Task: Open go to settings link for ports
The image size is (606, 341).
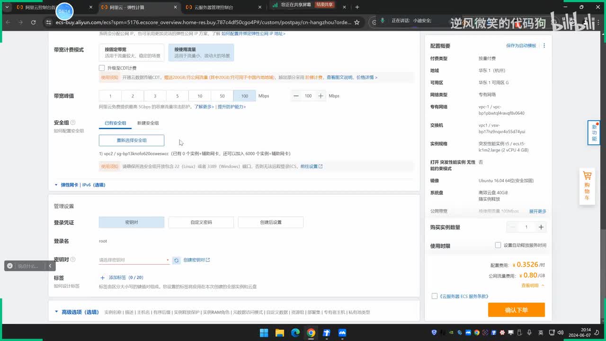Action: (311, 166)
